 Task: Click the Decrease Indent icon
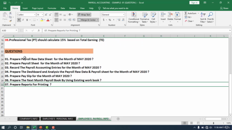click(70, 20)
